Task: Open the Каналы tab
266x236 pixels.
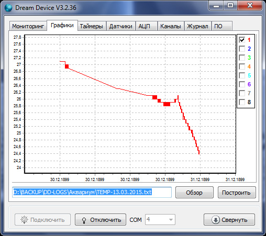Action: tap(171, 26)
